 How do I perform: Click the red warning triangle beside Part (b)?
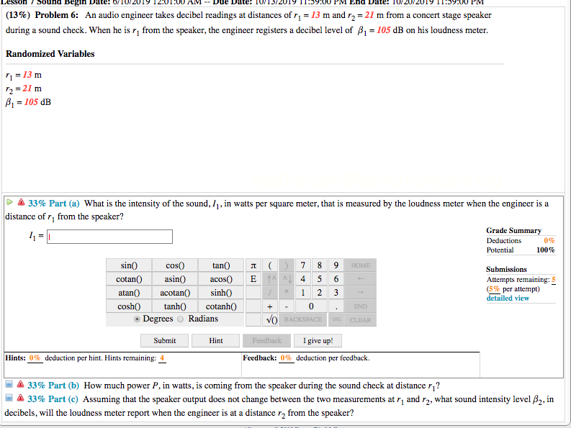point(21,384)
